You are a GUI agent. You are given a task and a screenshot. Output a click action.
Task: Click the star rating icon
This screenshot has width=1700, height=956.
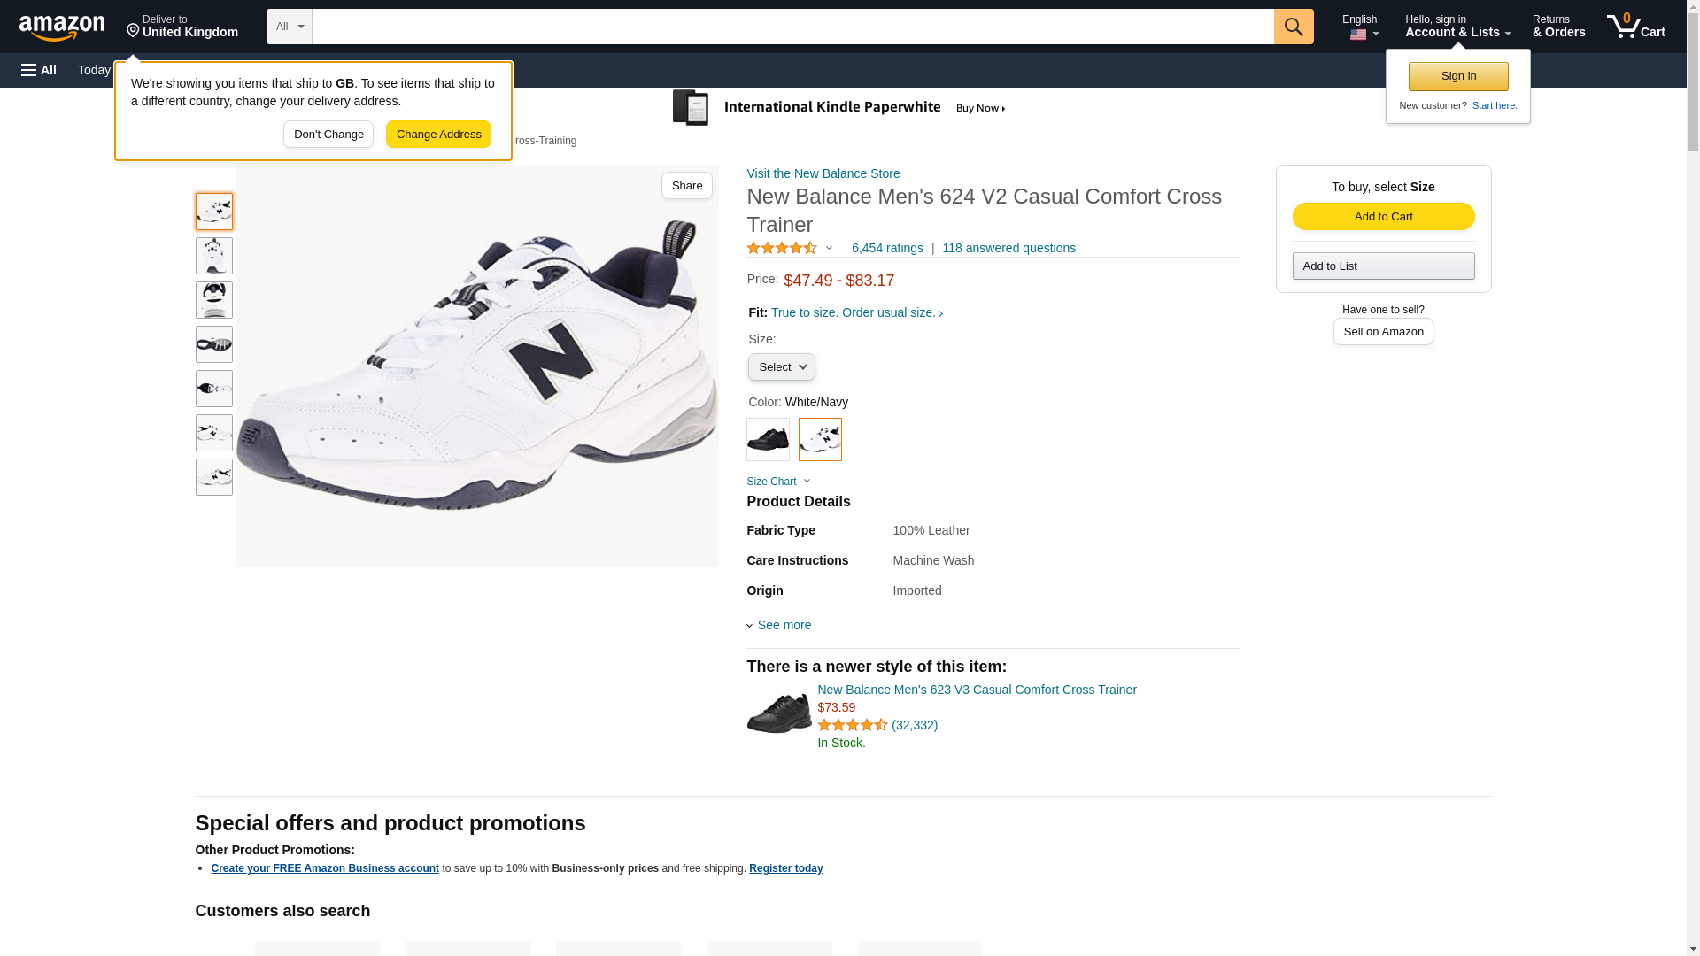click(x=782, y=249)
